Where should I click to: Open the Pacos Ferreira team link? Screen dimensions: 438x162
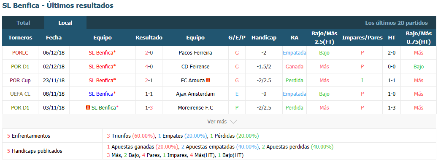[195, 52]
